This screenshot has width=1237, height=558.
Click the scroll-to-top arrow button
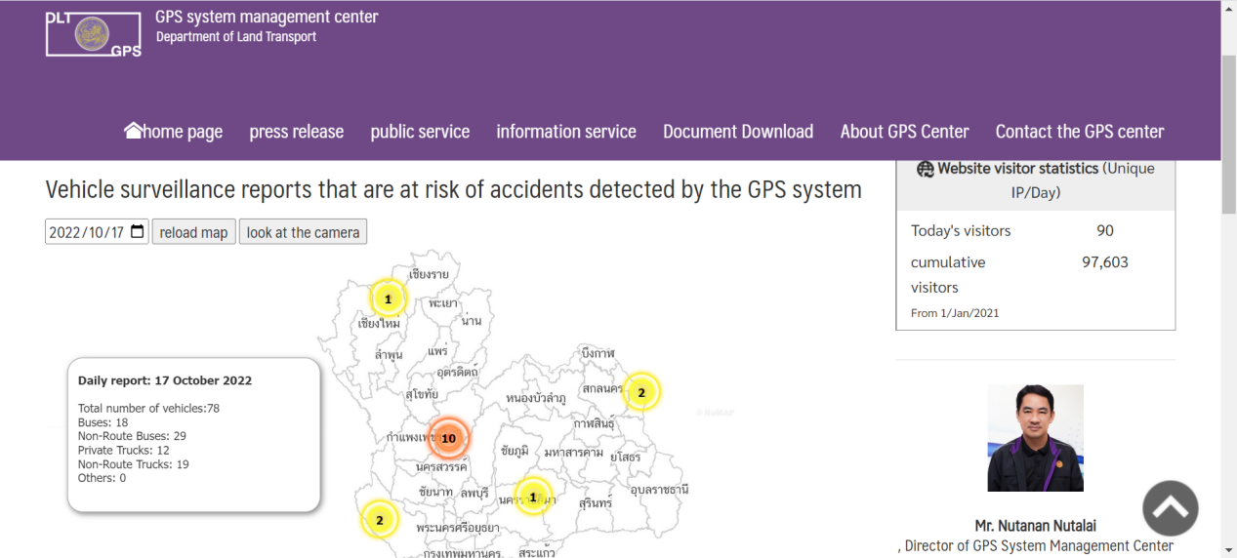tap(1170, 508)
